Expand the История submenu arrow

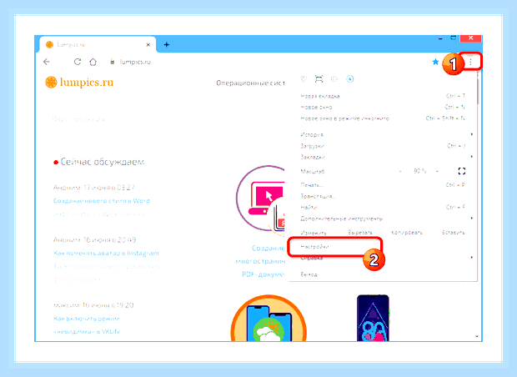472,134
